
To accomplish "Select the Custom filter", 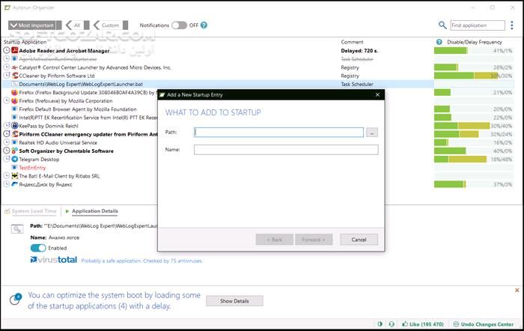I will point(106,25).
